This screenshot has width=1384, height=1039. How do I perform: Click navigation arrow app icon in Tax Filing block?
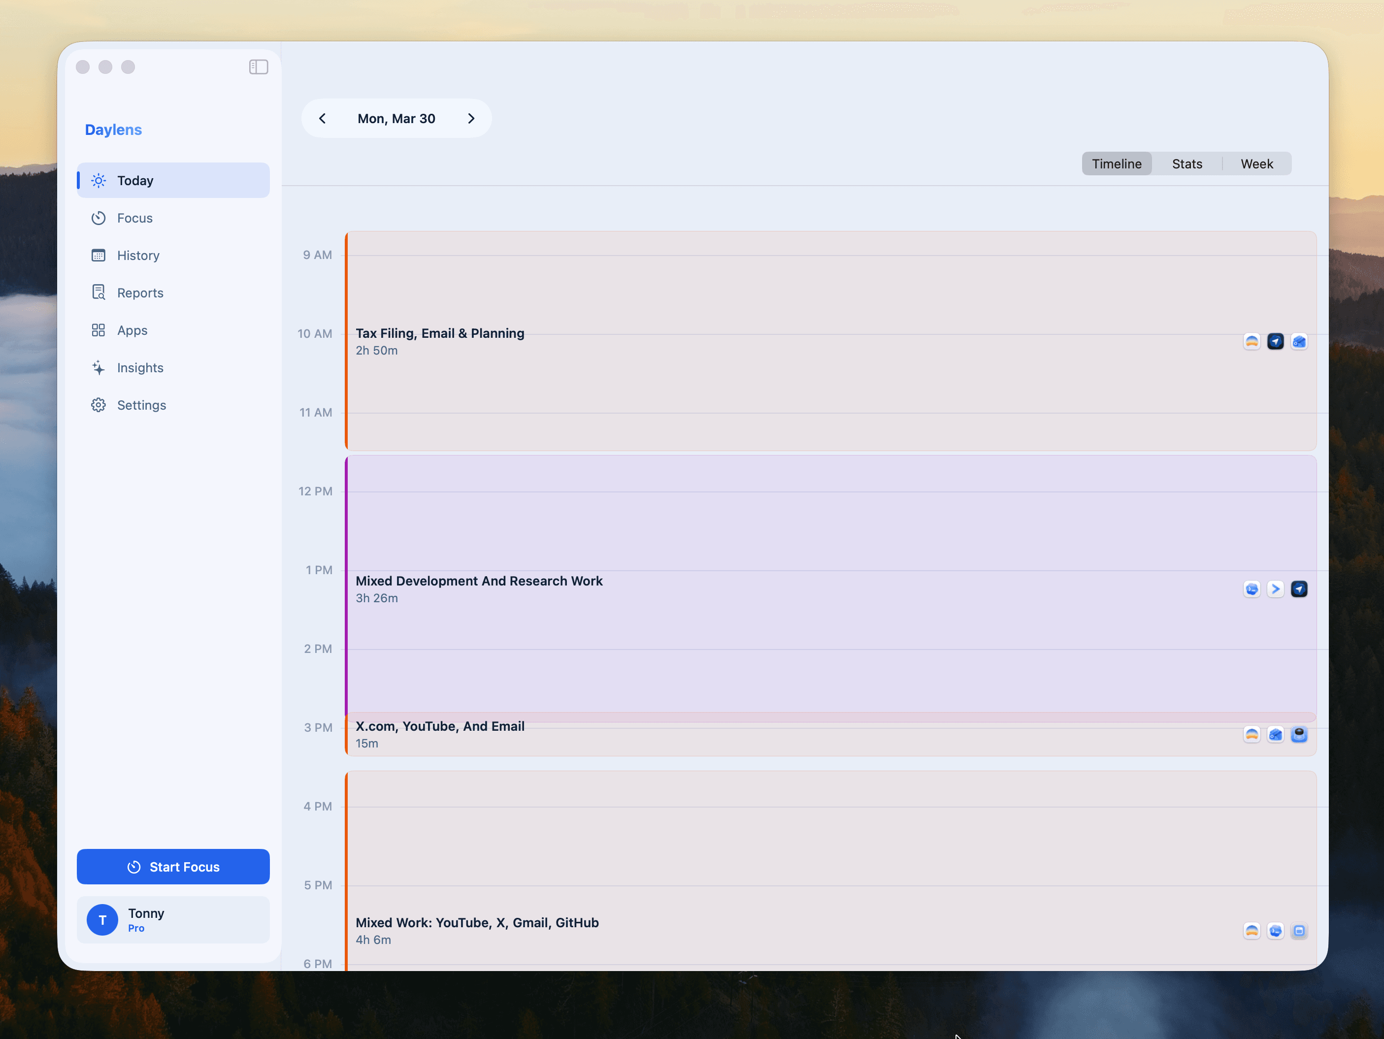[1275, 342]
